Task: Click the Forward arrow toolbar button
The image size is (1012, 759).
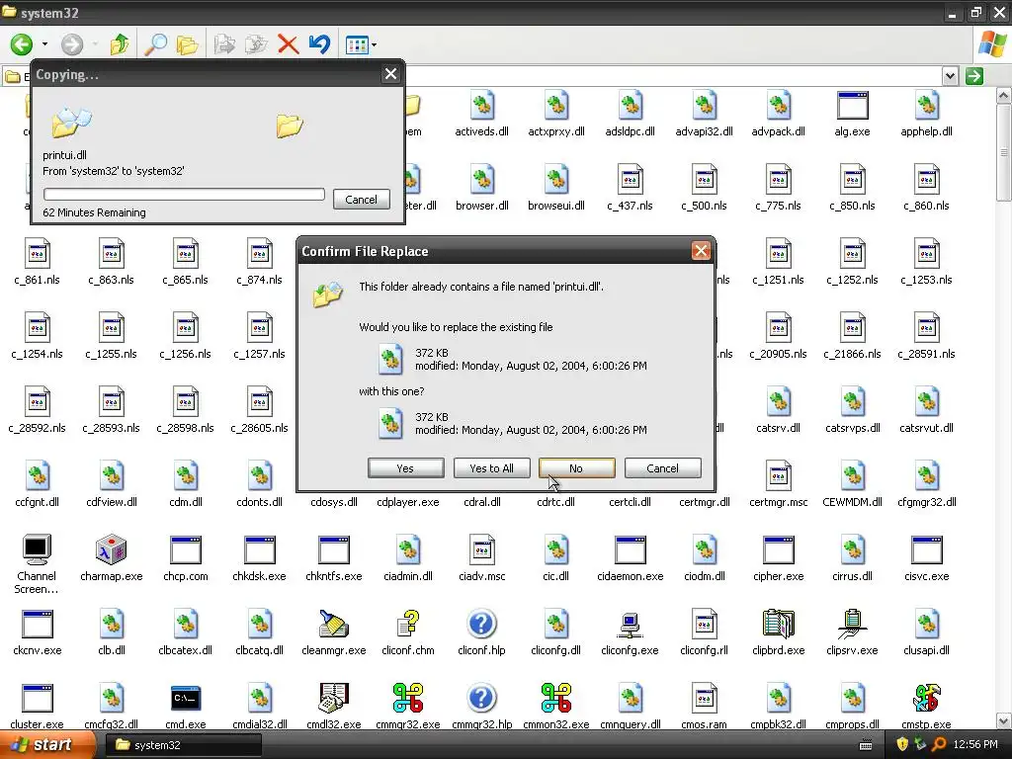Action: [72, 44]
